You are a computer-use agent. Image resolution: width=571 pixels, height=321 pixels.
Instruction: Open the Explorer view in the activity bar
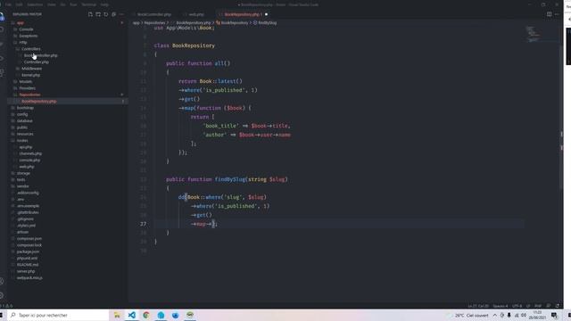point(2,17)
